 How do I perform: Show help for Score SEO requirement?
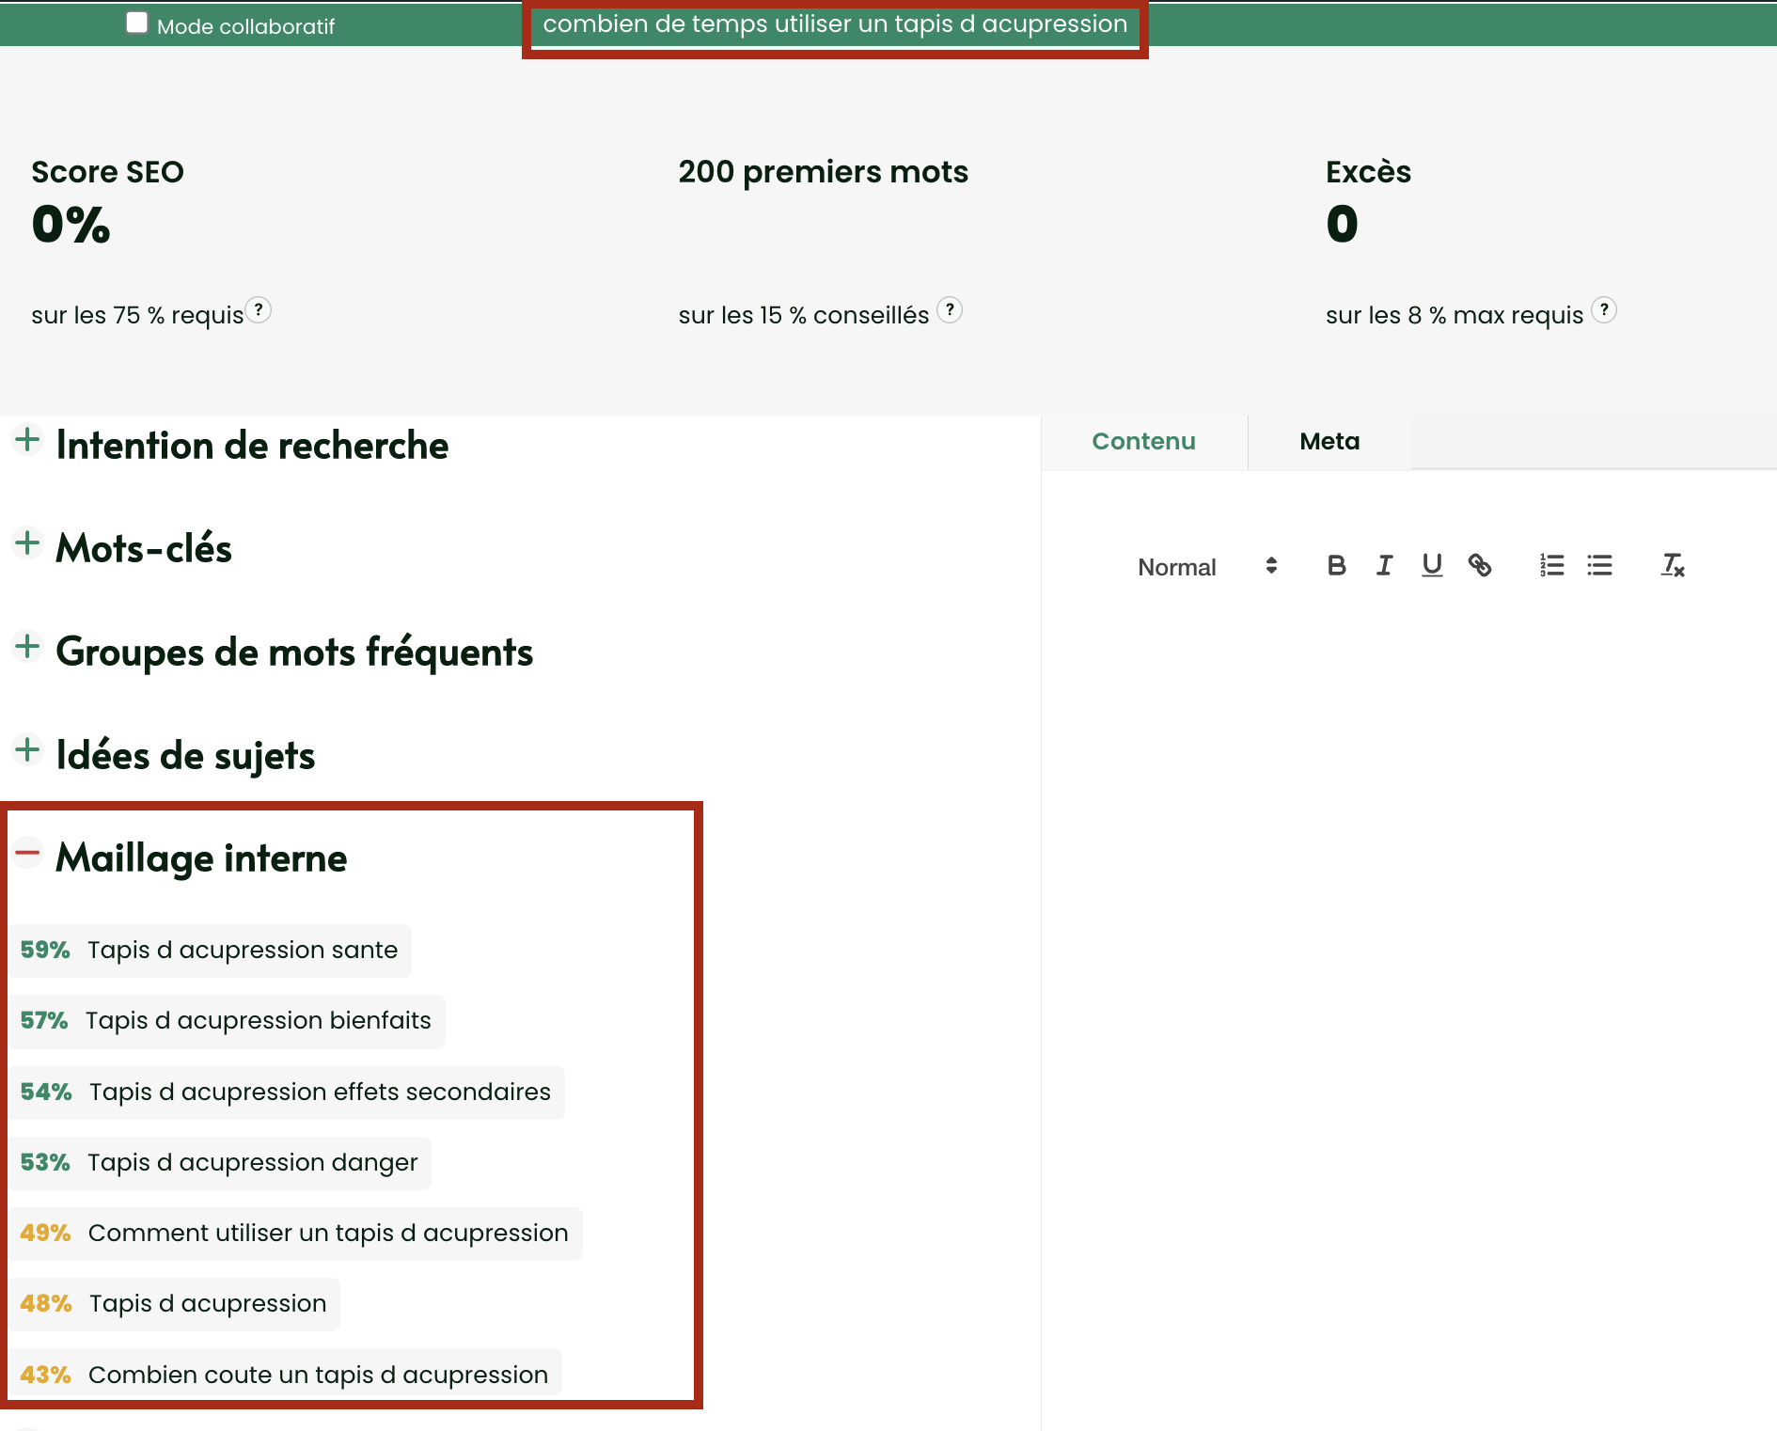[x=259, y=310]
